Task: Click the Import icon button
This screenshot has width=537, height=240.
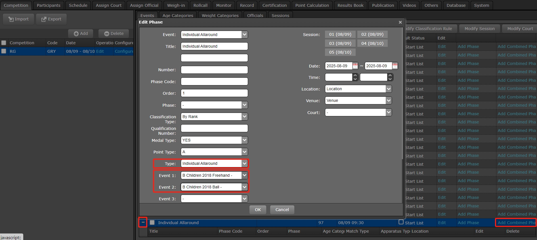Action: tap(18, 19)
